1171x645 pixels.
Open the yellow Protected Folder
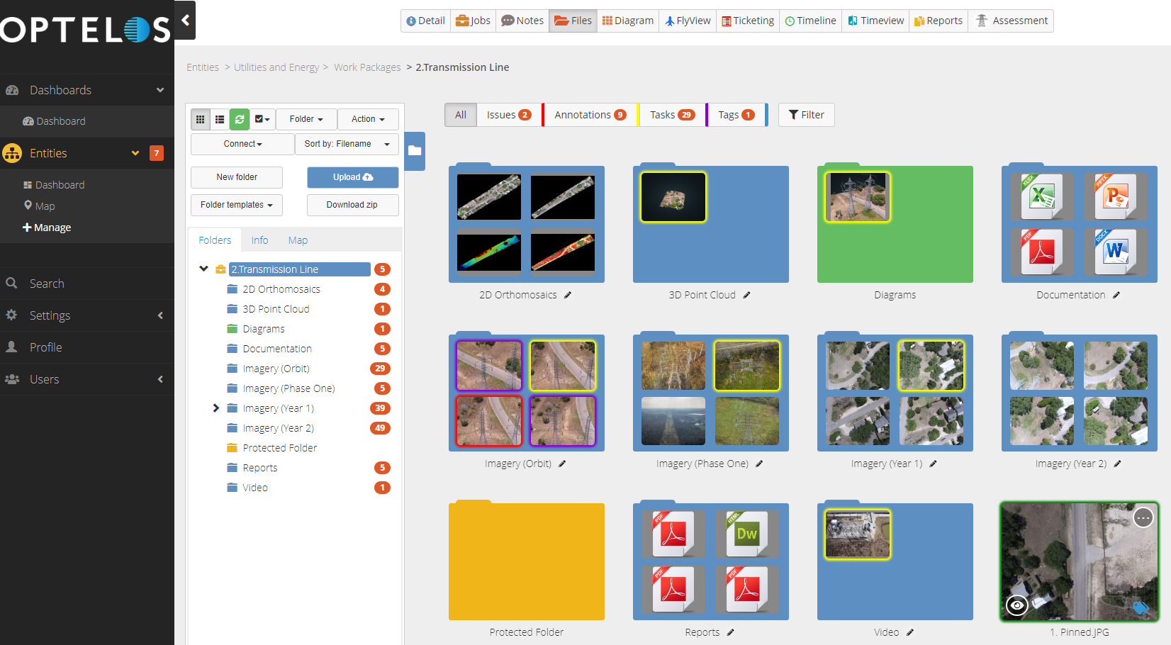coord(526,561)
